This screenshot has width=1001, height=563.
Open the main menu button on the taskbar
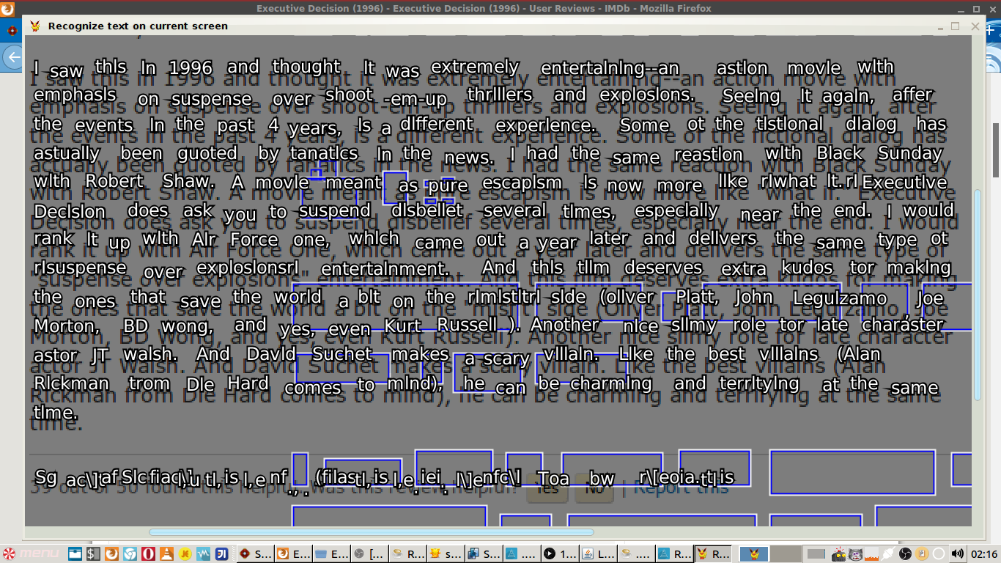[29, 553]
